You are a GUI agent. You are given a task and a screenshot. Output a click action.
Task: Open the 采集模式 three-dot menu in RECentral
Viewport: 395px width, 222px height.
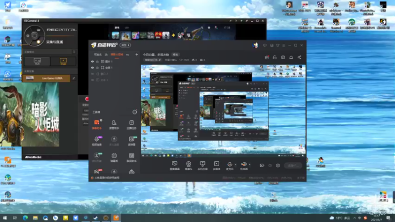click(x=74, y=52)
